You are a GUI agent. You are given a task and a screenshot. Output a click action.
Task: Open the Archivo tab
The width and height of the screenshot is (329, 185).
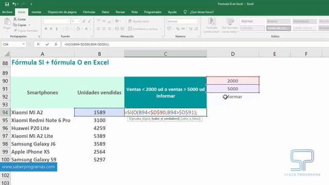click(7, 12)
